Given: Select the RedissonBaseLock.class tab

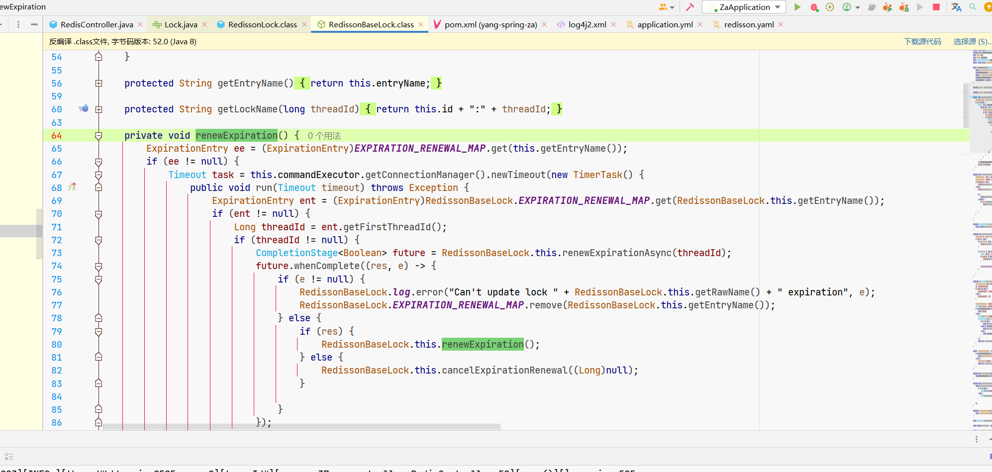Looking at the screenshot, I should tap(371, 24).
